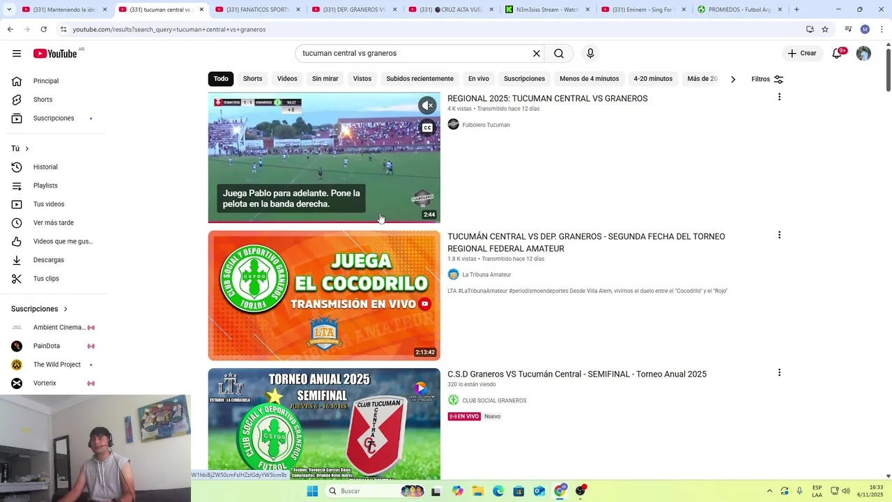Seek on the preview video progress bar
892x502 pixels.
pyautogui.click(x=324, y=222)
